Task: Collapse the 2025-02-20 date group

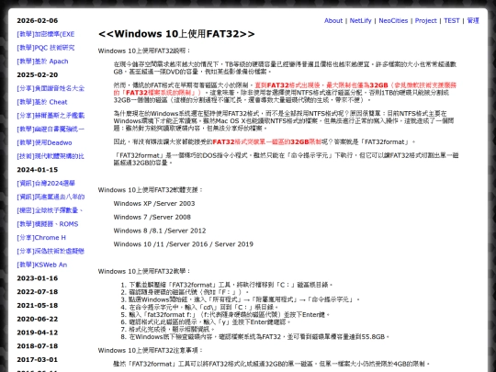Action: pyautogui.click(x=38, y=75)
